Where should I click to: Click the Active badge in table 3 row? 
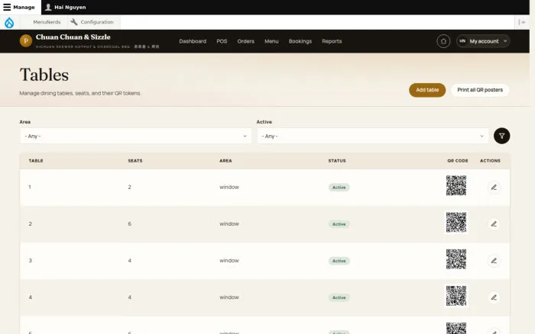click(x=339, y=261)
